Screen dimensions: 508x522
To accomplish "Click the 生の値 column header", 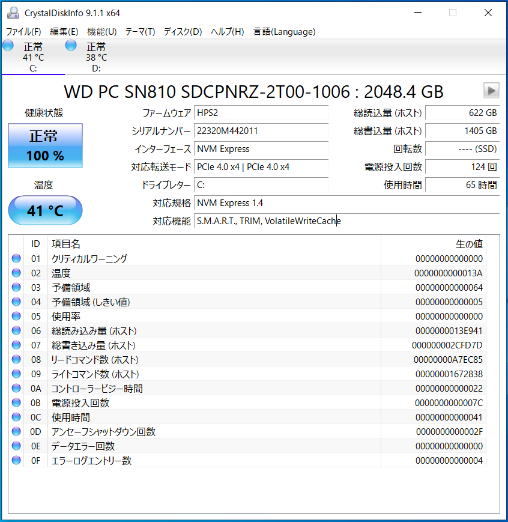I will coord(469,244).
